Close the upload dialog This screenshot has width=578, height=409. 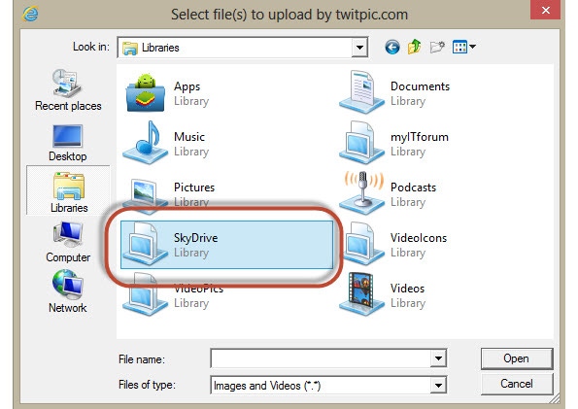(546, 10)
